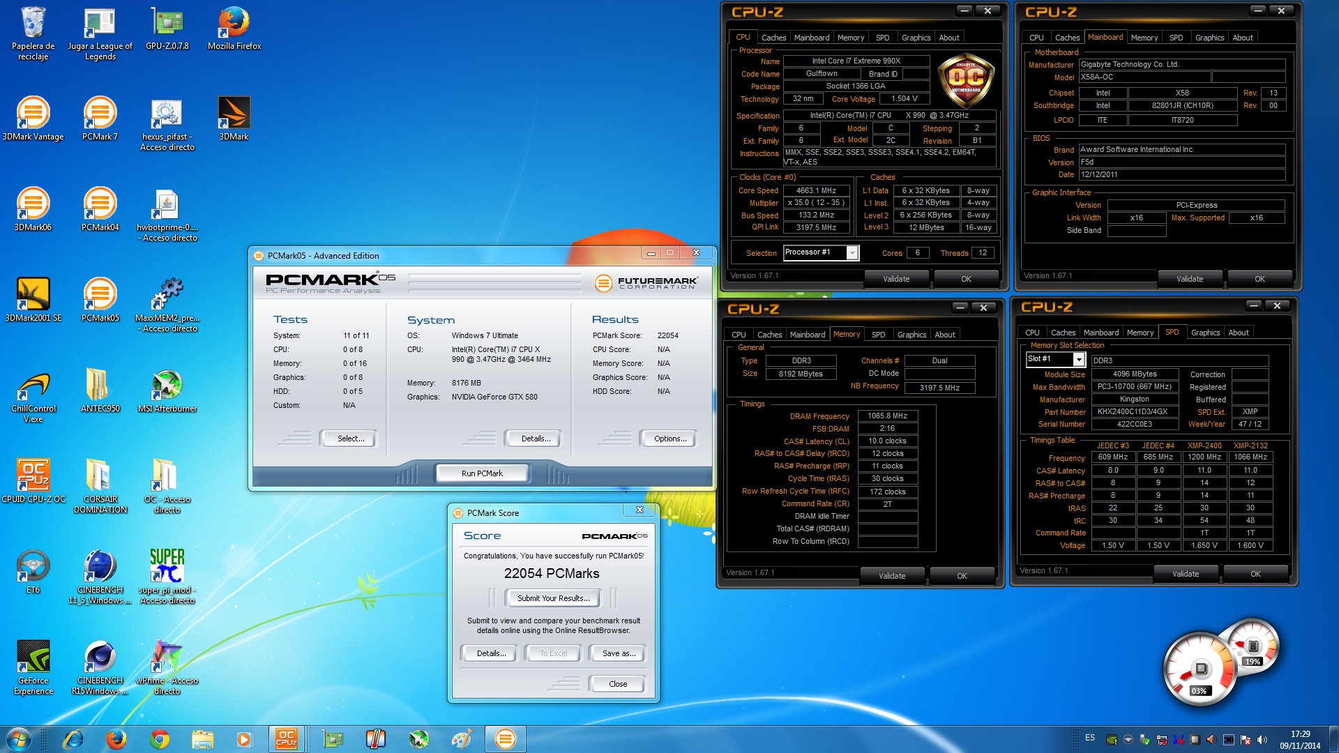Click the volume icon in system tray
The width and height of the screenshot is (1339, 753).
(x=1262, y=740)
